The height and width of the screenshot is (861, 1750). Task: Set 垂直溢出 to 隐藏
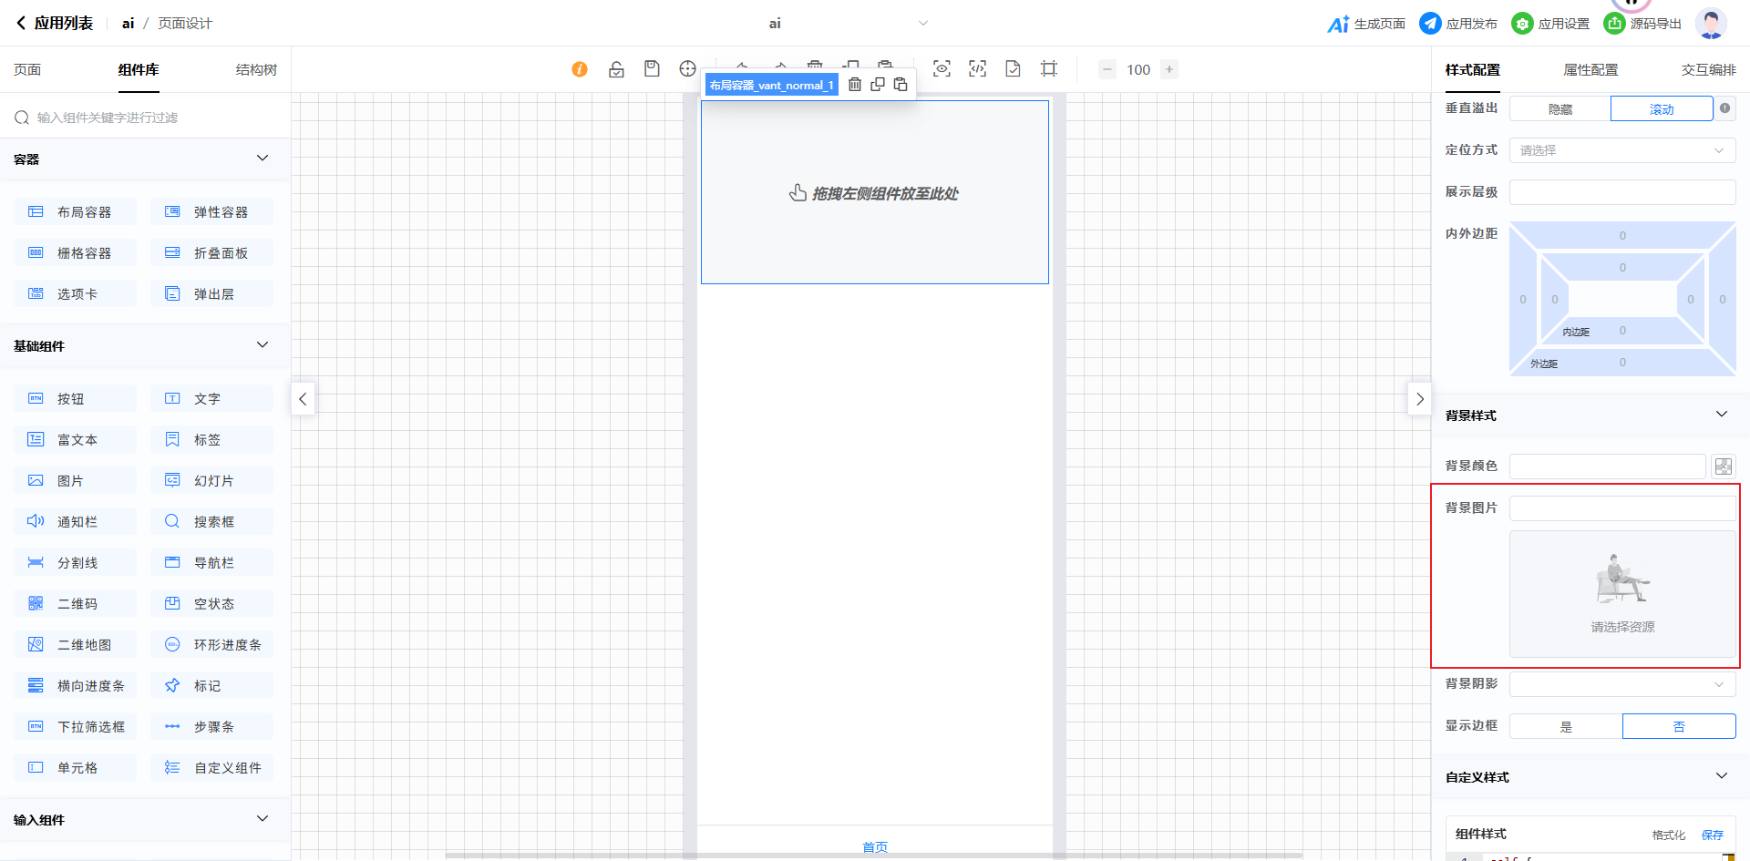[1560, 109]
